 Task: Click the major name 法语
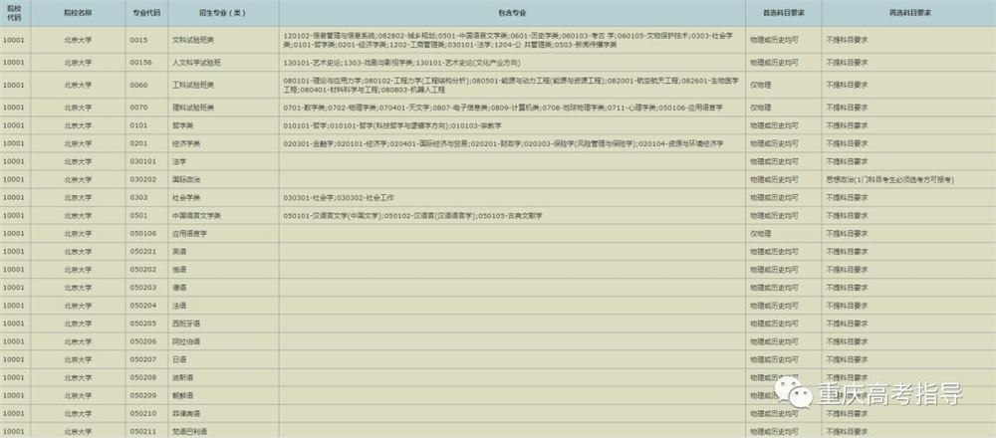(179, 306)
